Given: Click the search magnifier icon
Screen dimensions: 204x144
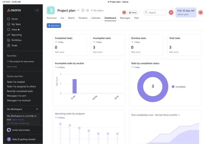Looking at the screenshot, I should click(x=146, y=13).
